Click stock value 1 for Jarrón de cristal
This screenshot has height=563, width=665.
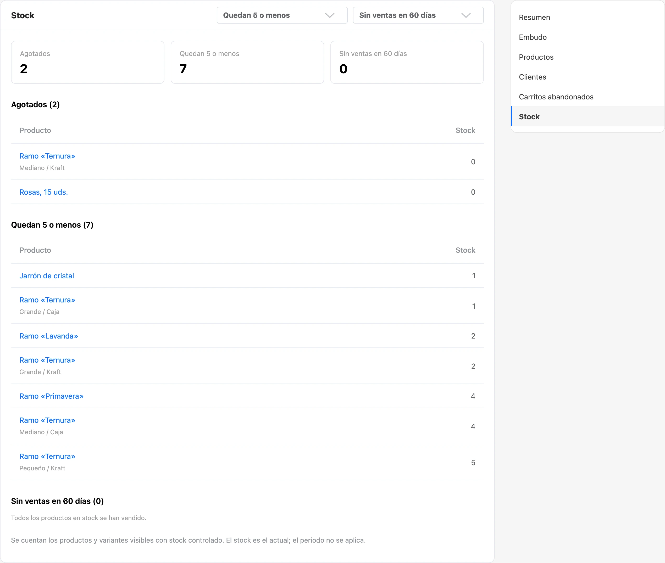click(x=474, y=276)
